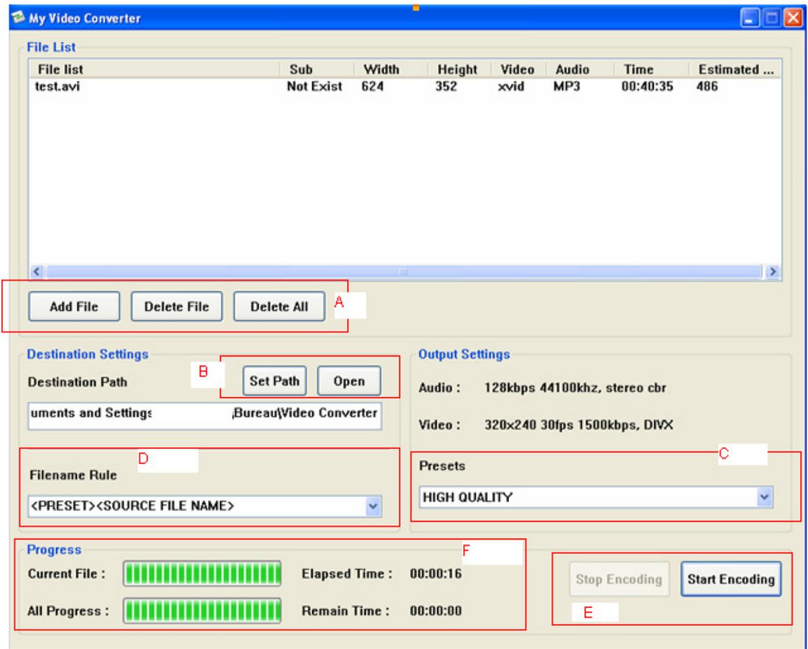The image size is (808, 649).
Task: Remove selection with Delete File button
Action: [x=176, y=307]
